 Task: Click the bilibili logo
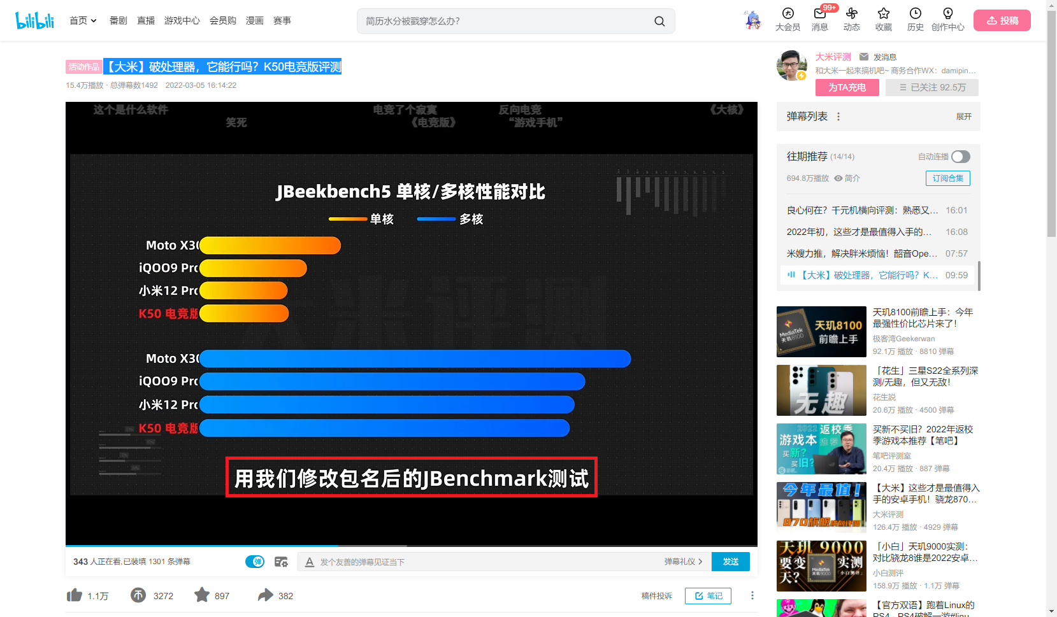pos(34,20)
